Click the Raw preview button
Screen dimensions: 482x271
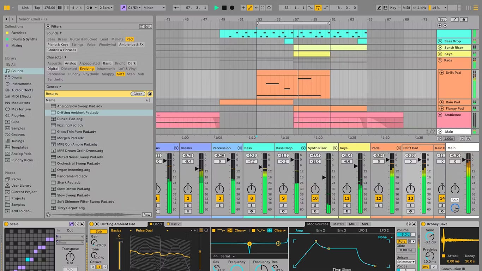(147, 215)
